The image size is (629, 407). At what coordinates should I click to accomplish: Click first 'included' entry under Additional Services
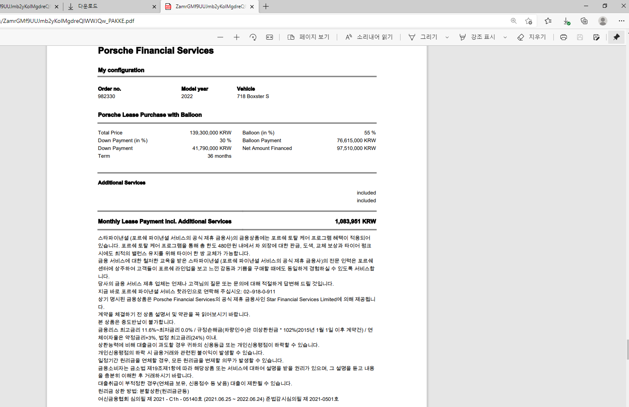click(366, 193)
